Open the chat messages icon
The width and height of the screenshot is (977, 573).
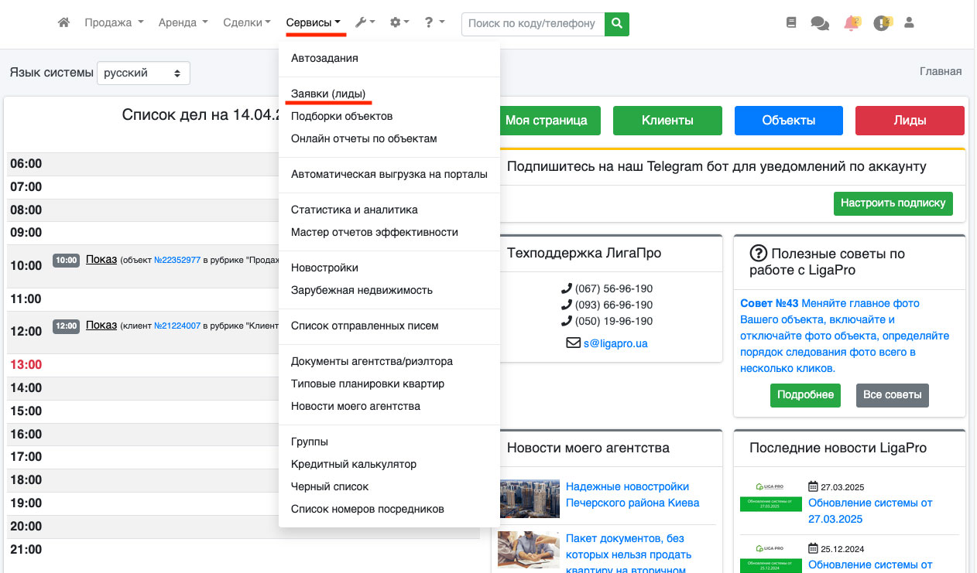819,23
